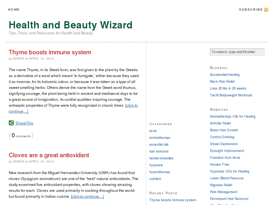The height and width of the screenshot is (205, 274).
Task: Visit Boost Hair Growth link
Action: pyautogui.click(x=224, y=130)
